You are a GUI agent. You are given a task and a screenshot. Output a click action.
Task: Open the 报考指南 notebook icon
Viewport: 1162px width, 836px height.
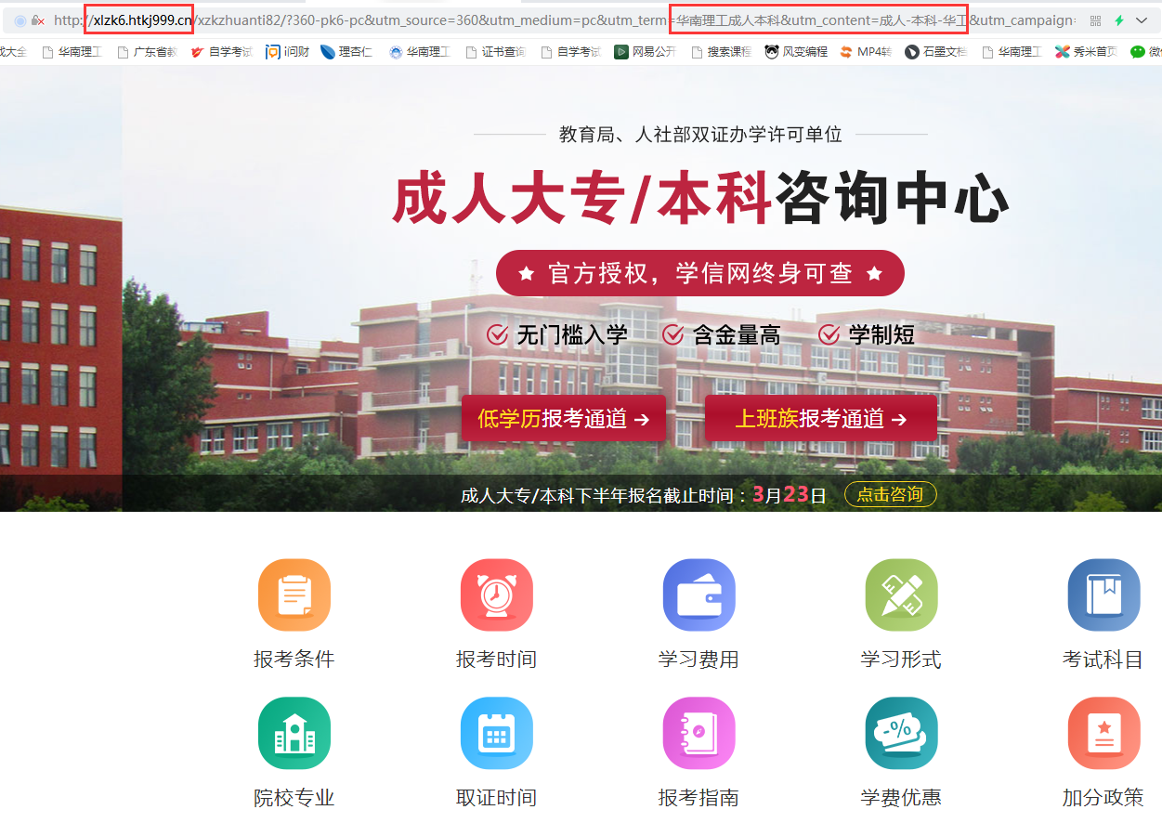pyautogui.click(x=699, y=734)
